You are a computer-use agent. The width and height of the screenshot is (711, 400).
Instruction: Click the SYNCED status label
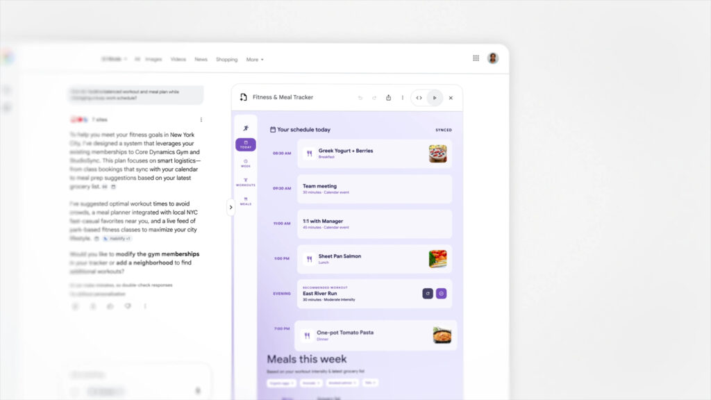click(444, 130)
